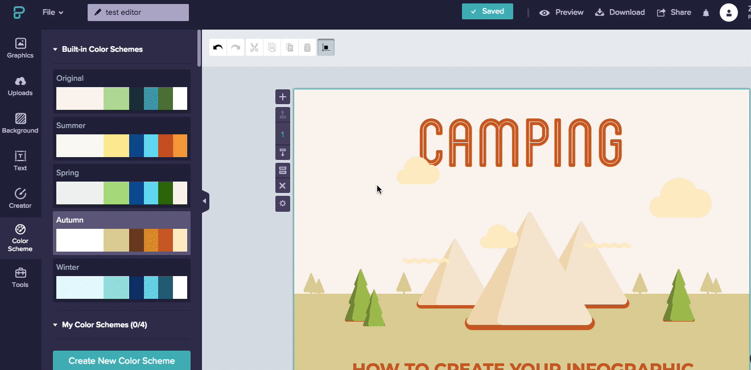The width and height of the screenshot is (751, 370).
Task: Click block number 1 indicator
Action: 283,135
